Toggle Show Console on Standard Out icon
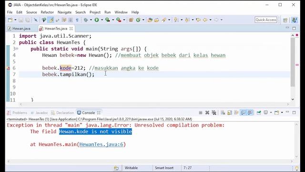Viewport: 305px width, 172px height. point(243,113)
